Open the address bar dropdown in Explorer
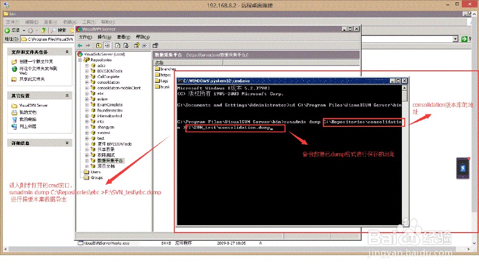The height and width of the screenshot is (269, 479). (455, 39)
